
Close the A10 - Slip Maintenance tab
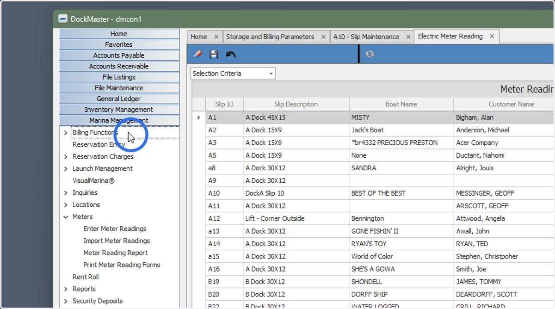[x=408, y=37]
